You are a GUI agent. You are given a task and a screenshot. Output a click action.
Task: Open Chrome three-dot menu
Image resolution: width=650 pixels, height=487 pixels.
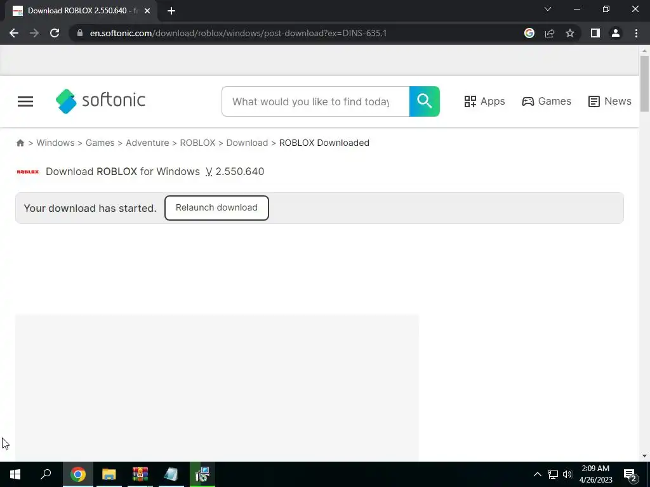pyautogui.click(x=636, y=33)
